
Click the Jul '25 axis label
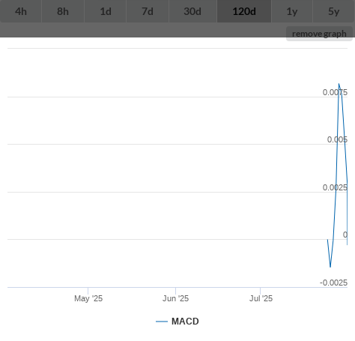click(261, 298)
